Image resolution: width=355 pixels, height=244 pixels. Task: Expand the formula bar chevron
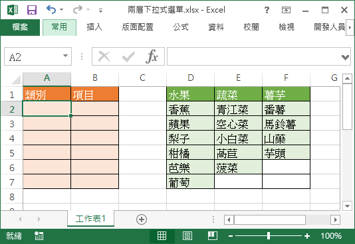[345, 57]
